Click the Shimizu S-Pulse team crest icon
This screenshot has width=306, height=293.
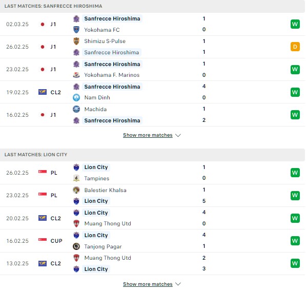[x=76, y=41]
